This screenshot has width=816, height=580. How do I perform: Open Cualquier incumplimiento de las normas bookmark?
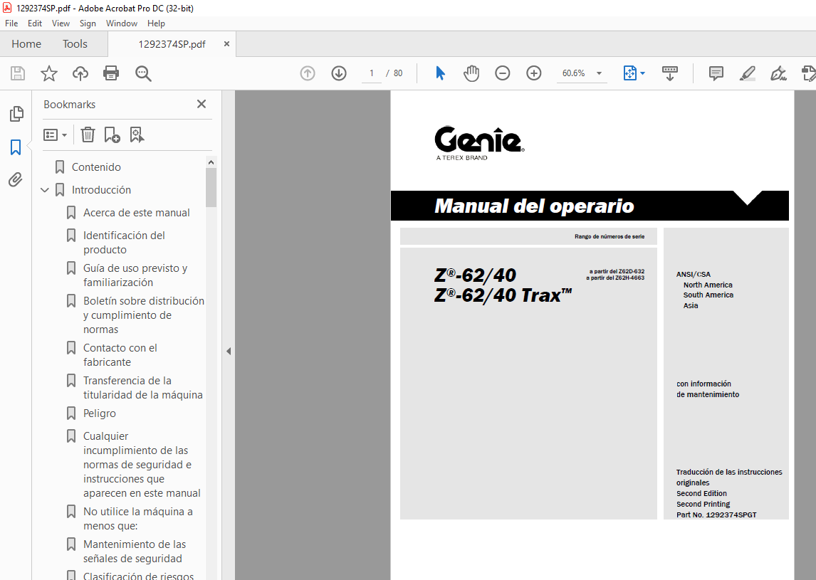(x=142, y=465)
